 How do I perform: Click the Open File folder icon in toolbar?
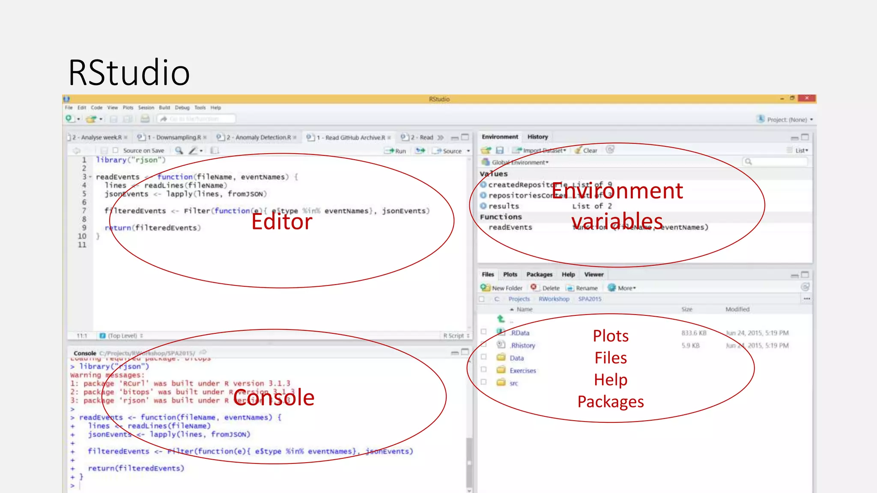click(x=91, y=119)
